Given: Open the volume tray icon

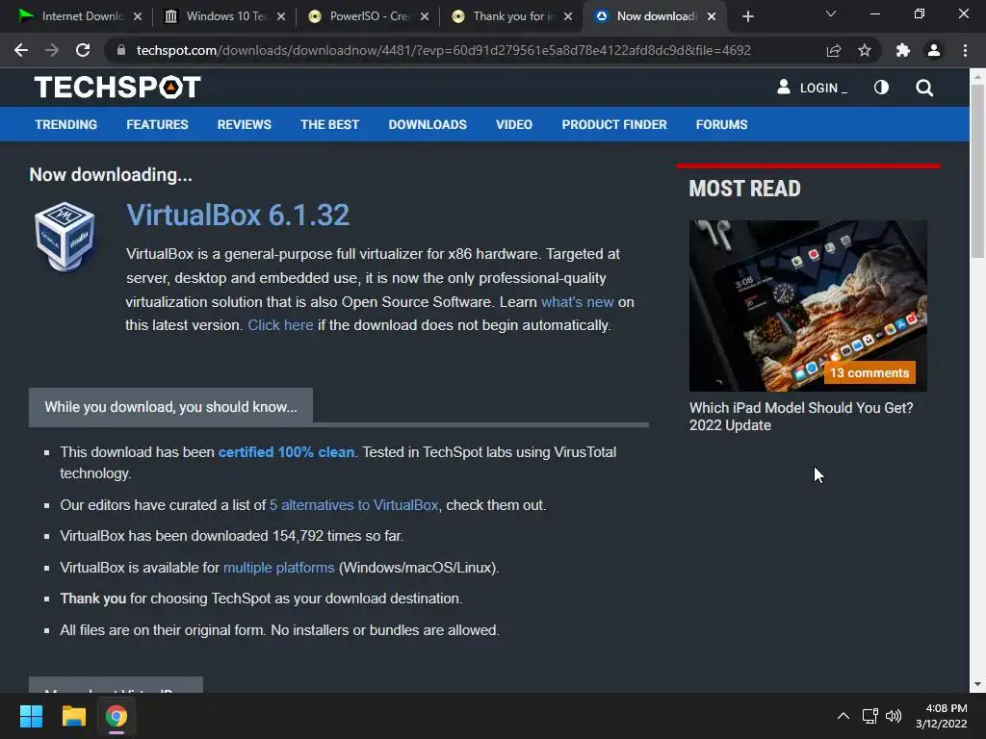Looking at the screenshot, I should (894, 716).
